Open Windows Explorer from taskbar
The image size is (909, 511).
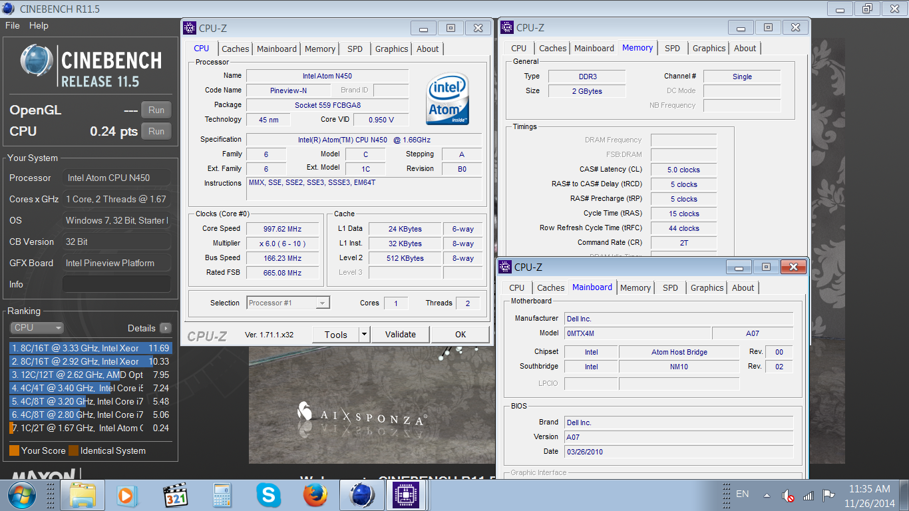83,495
